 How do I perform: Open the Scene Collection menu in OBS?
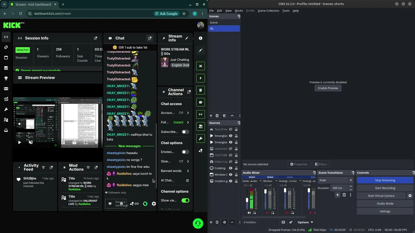point(268,11)
